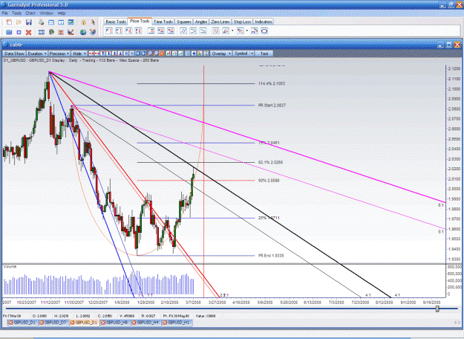Select the parallel lines price tool icon
Viewport: 464px width, 339px height.
(183, 30)
